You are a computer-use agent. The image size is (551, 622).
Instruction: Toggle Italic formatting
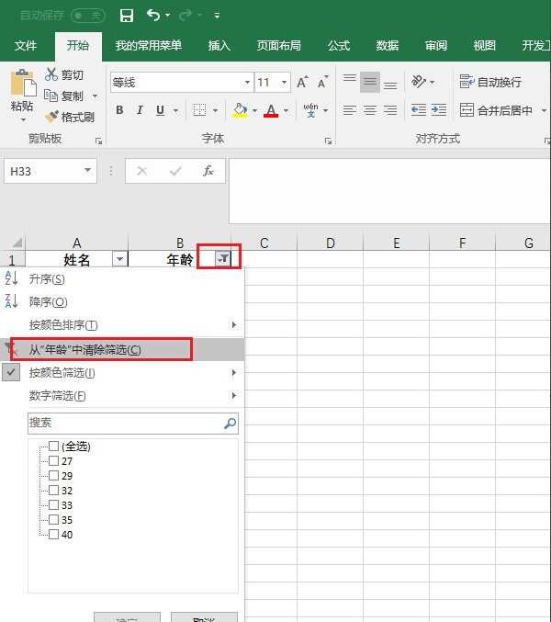140,110
